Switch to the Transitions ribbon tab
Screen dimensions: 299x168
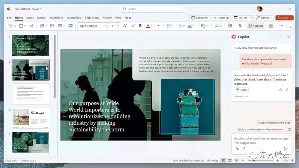[56, 17]
